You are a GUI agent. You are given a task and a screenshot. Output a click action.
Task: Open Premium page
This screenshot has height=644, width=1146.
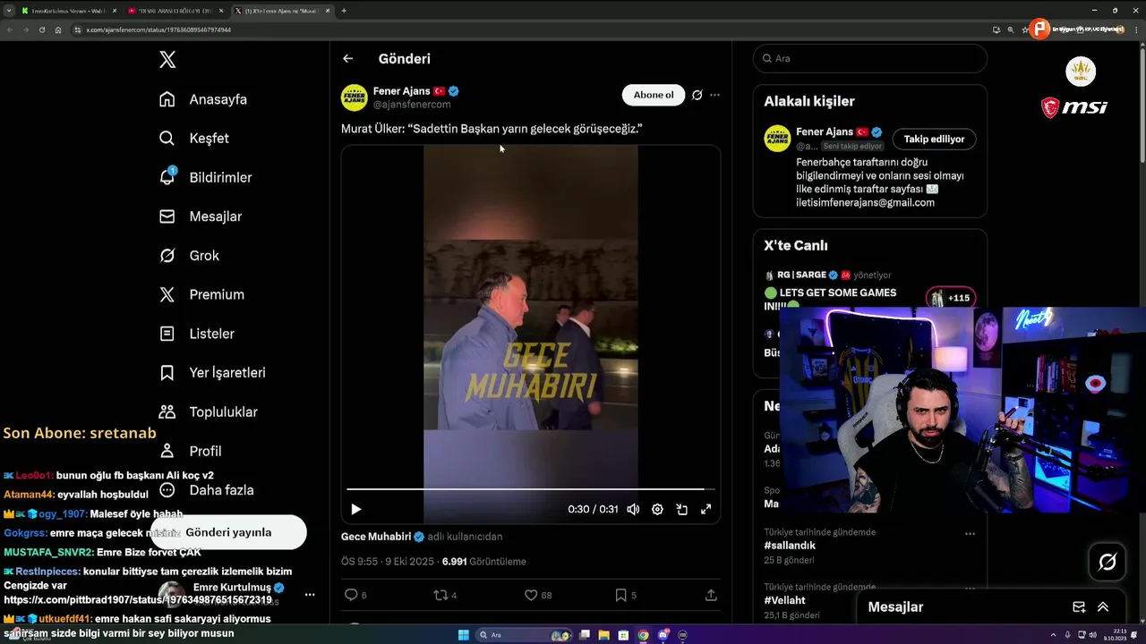pos(201,294)
